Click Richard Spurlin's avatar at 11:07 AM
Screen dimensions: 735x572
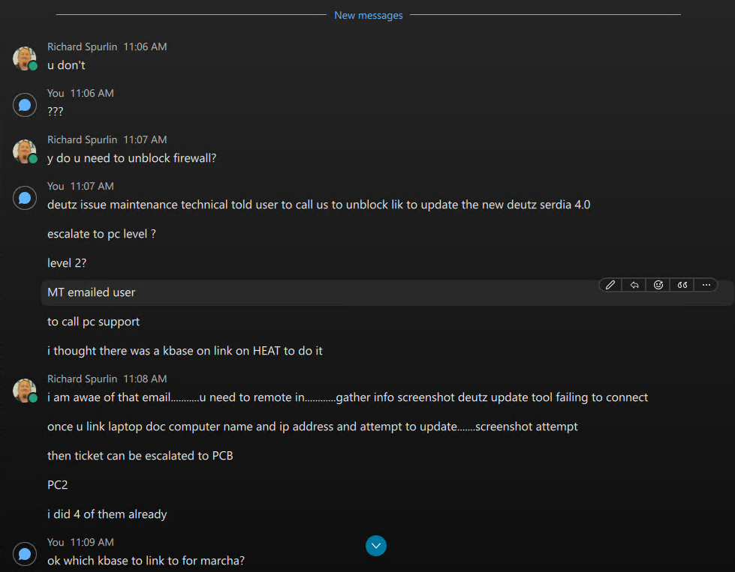[x=24, y=151]
